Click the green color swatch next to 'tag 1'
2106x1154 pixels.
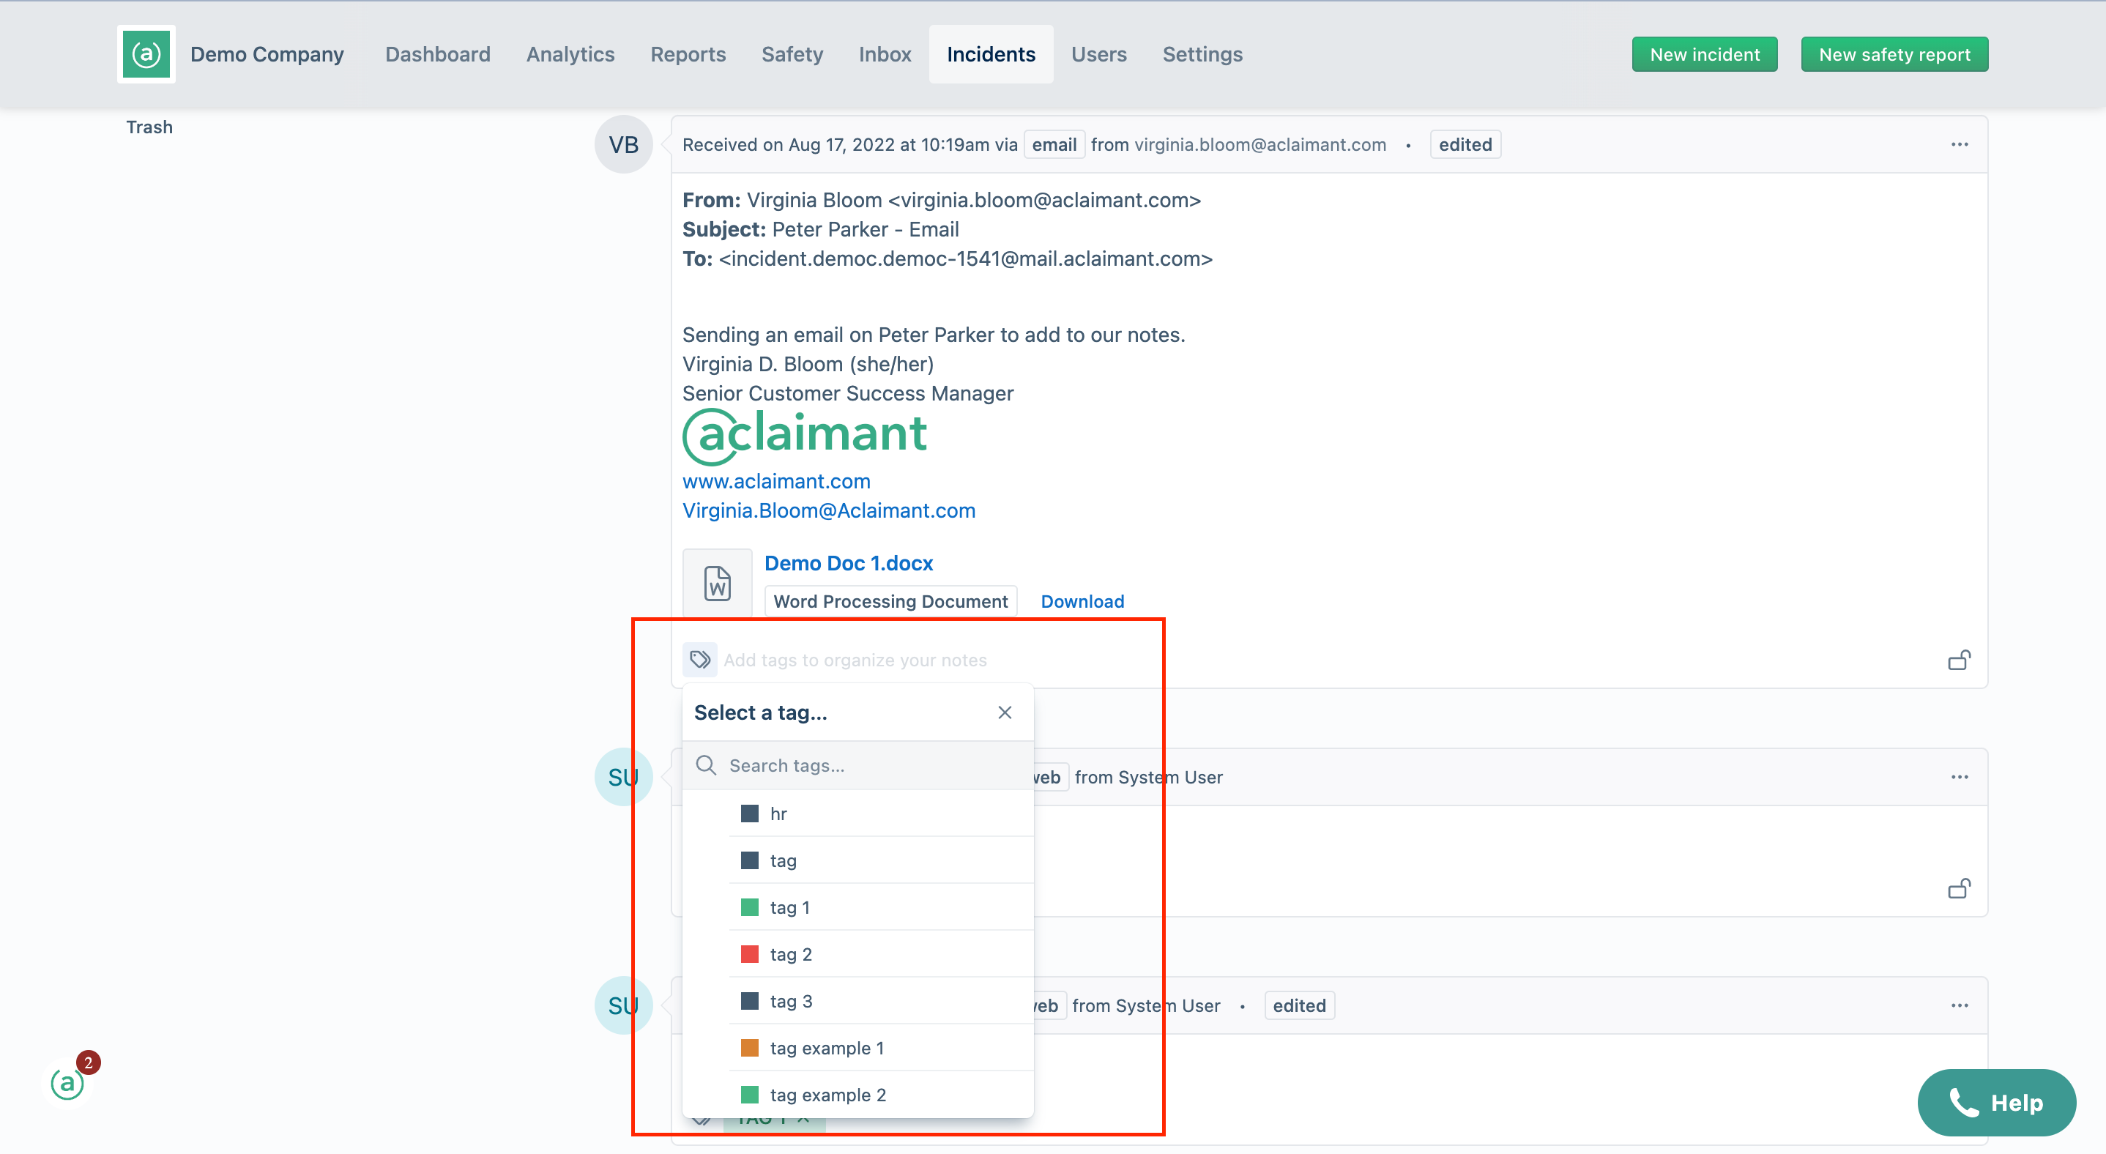point(749,907)
